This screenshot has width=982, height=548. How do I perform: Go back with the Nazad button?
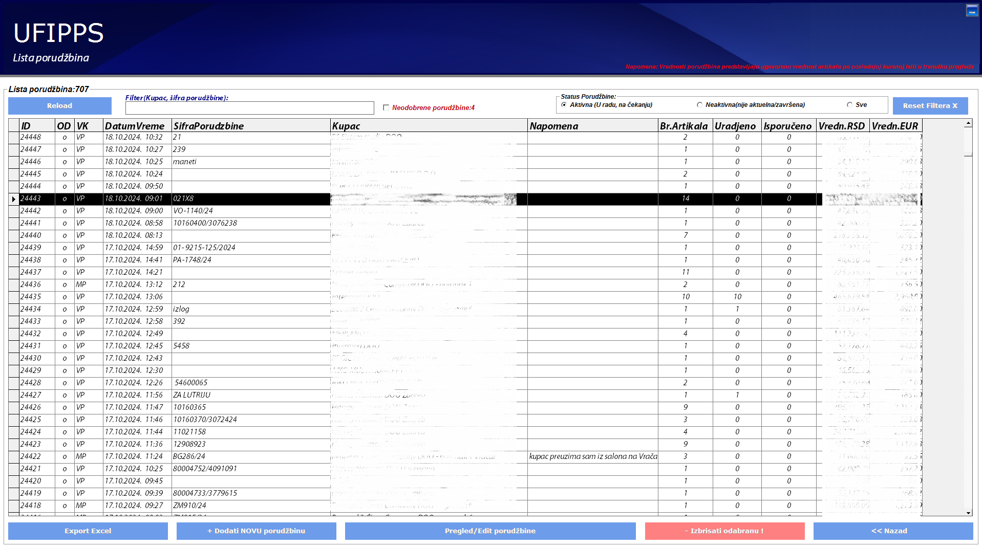[893, 531]
